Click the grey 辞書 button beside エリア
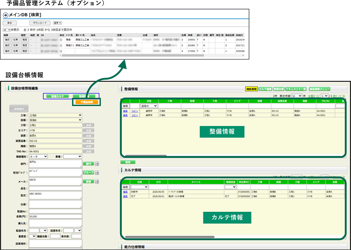The height and width of the screenshot is (250, 351). click(x=88, y=130)
